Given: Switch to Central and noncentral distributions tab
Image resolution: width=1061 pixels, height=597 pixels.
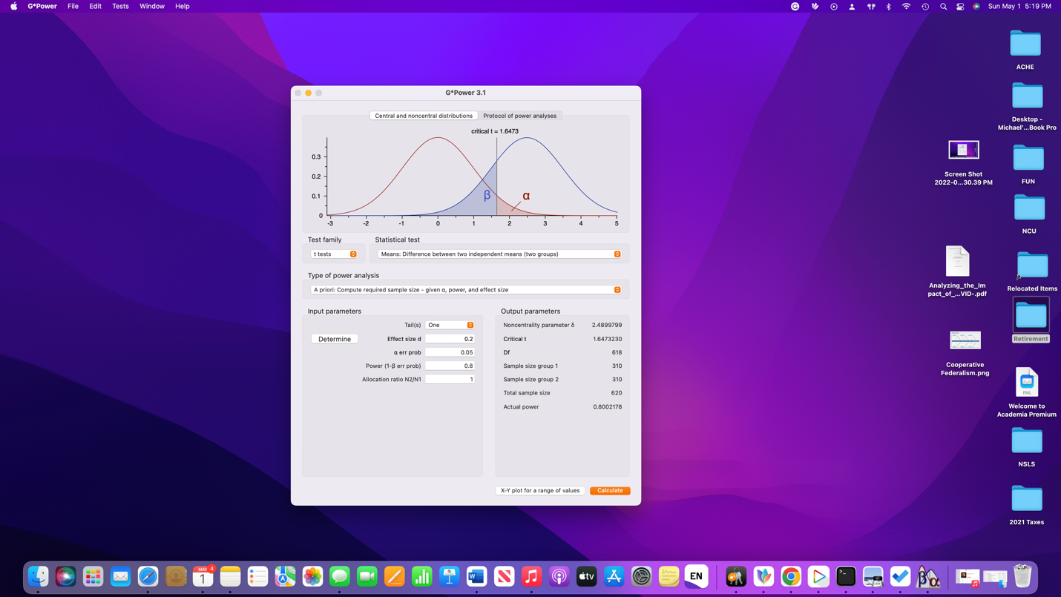Looking at the screenshot, I should 424,116.
